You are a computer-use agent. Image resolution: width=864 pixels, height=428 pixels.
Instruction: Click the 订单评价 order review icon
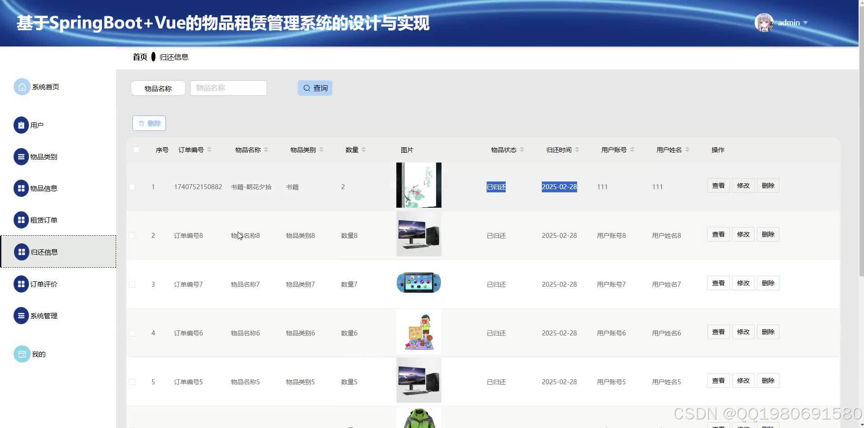(22, 284)
